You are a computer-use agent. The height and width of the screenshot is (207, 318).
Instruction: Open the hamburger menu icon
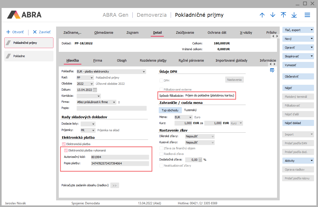(x=307, y=15)
